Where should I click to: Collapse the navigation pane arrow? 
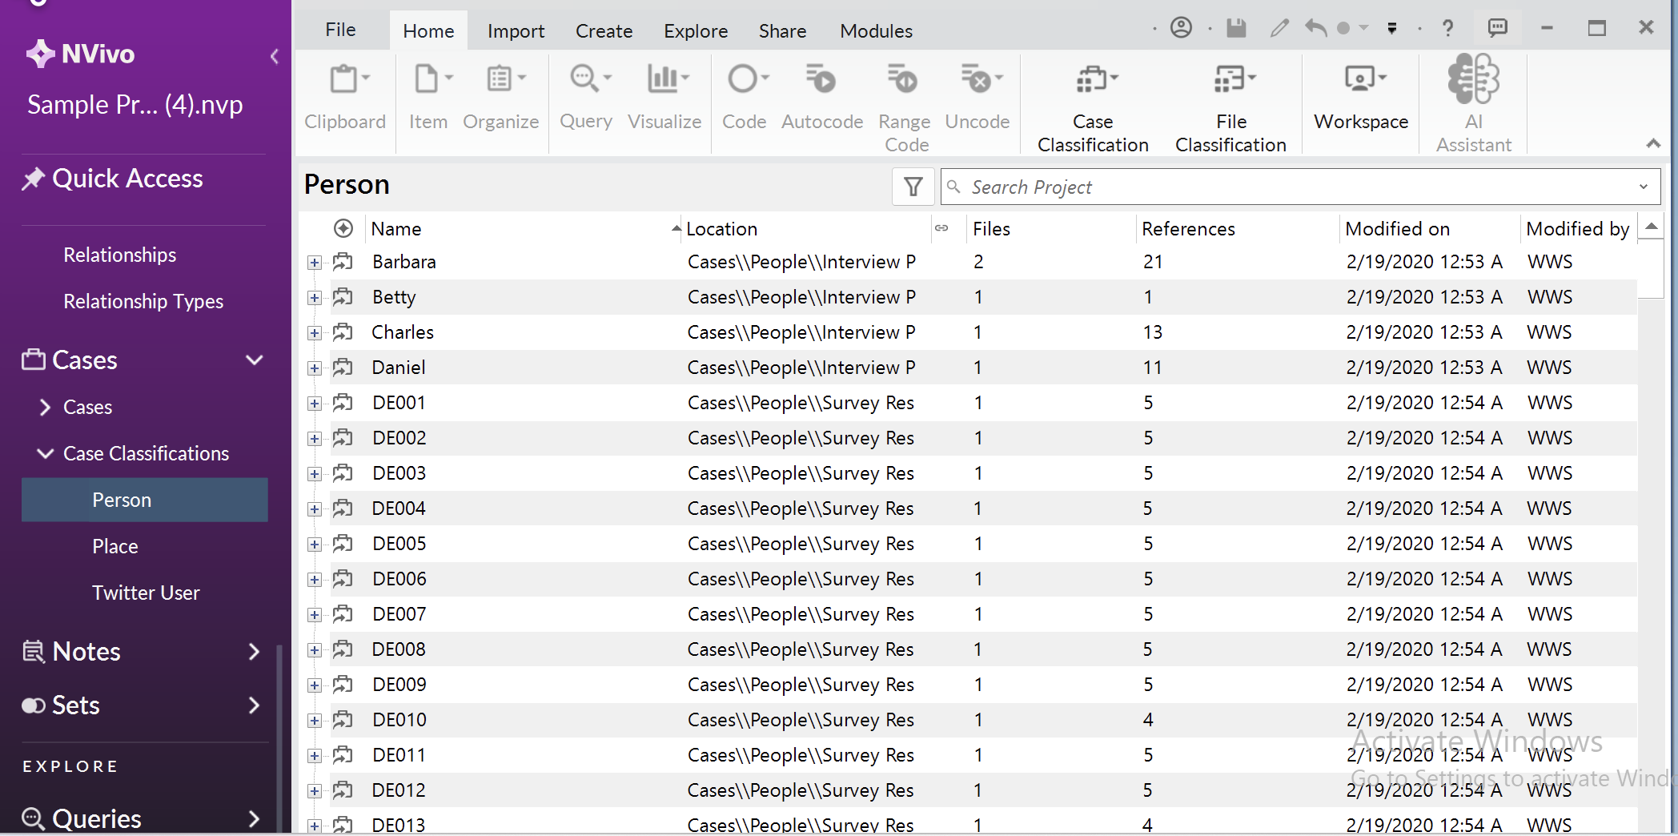[x=275, y=56]
